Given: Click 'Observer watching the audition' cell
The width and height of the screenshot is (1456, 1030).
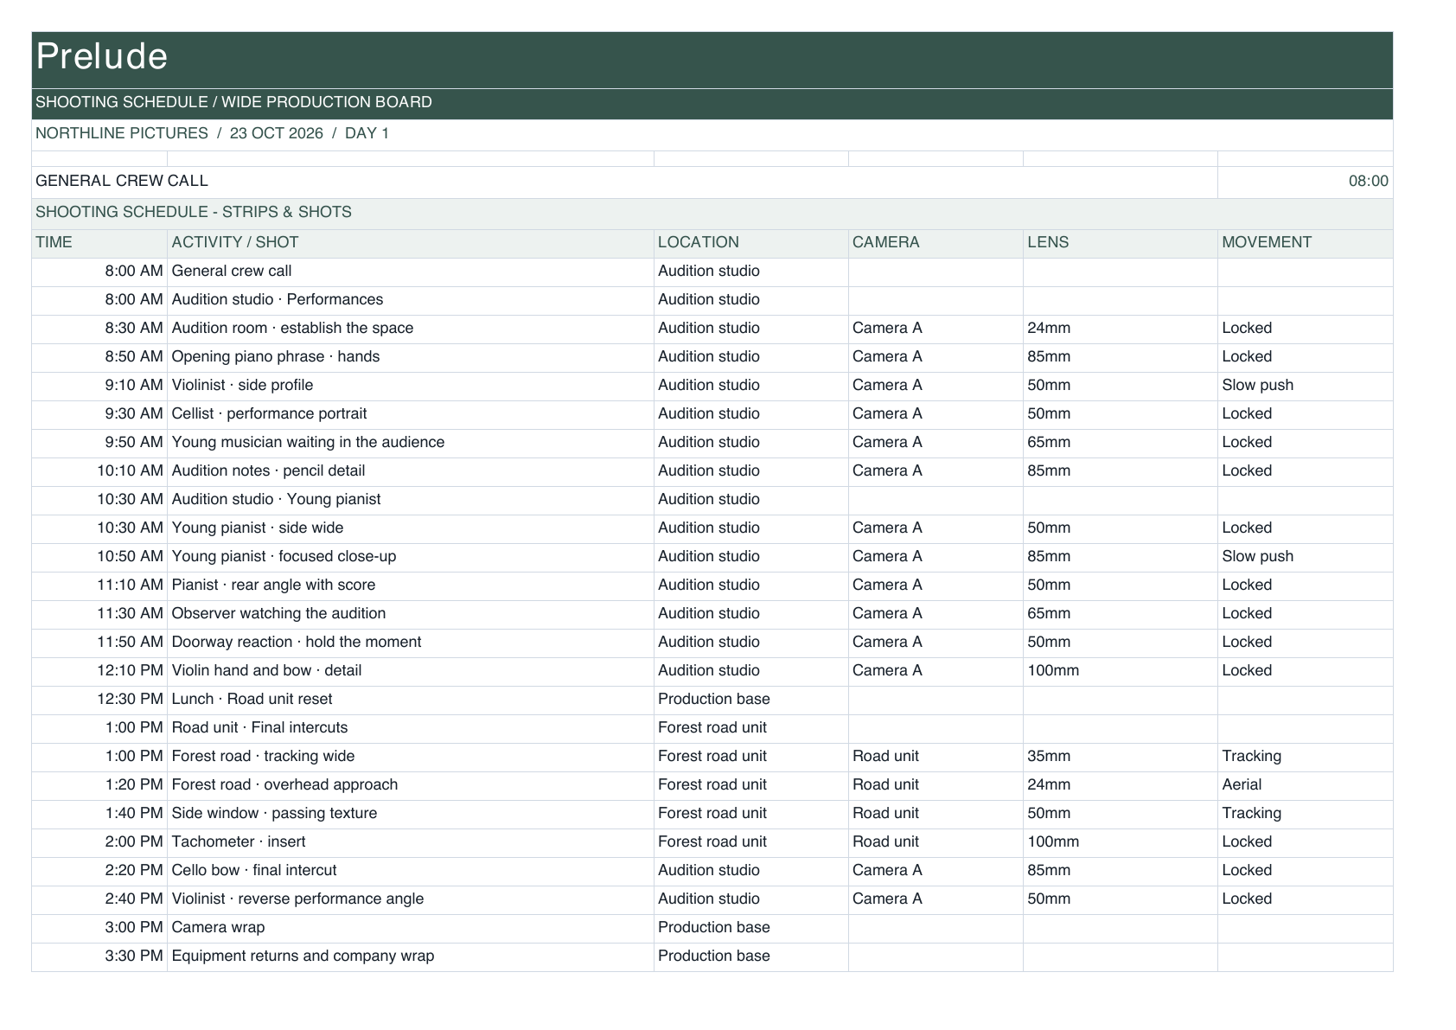Looking at the screenshot, I should [411, 614].
